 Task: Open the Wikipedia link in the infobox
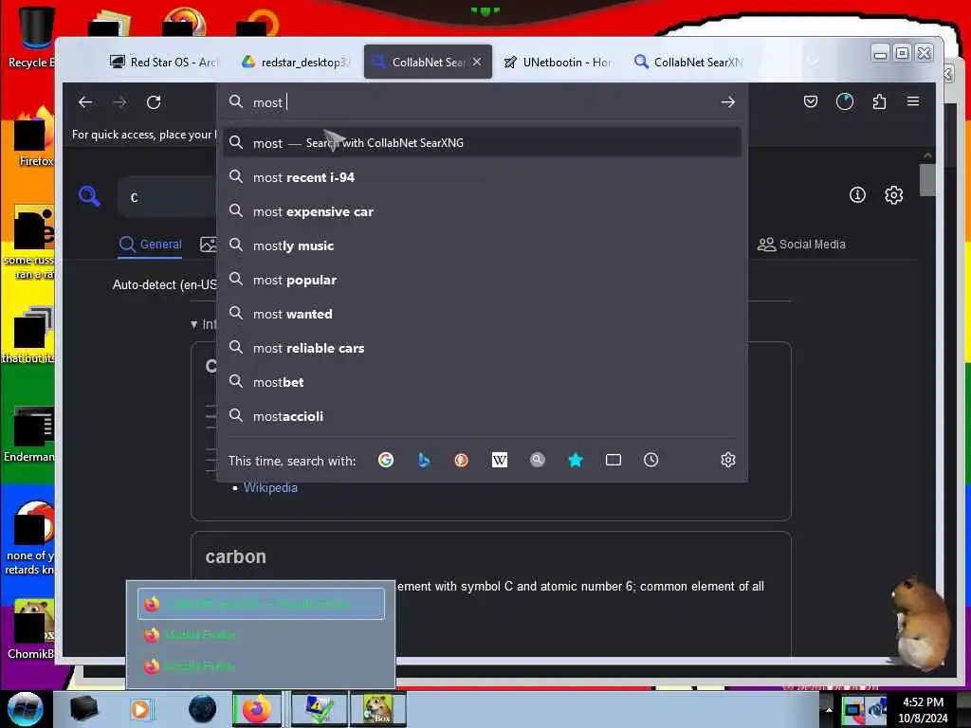pos(270,488)
